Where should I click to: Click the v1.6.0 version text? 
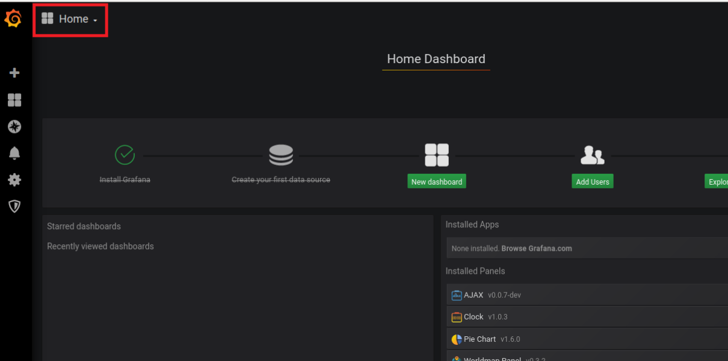coord(510,339)
